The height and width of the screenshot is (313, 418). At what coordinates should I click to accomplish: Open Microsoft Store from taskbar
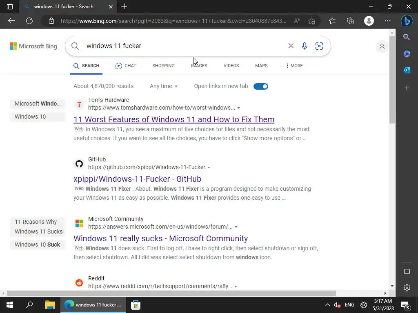click(x=136, y=305)
